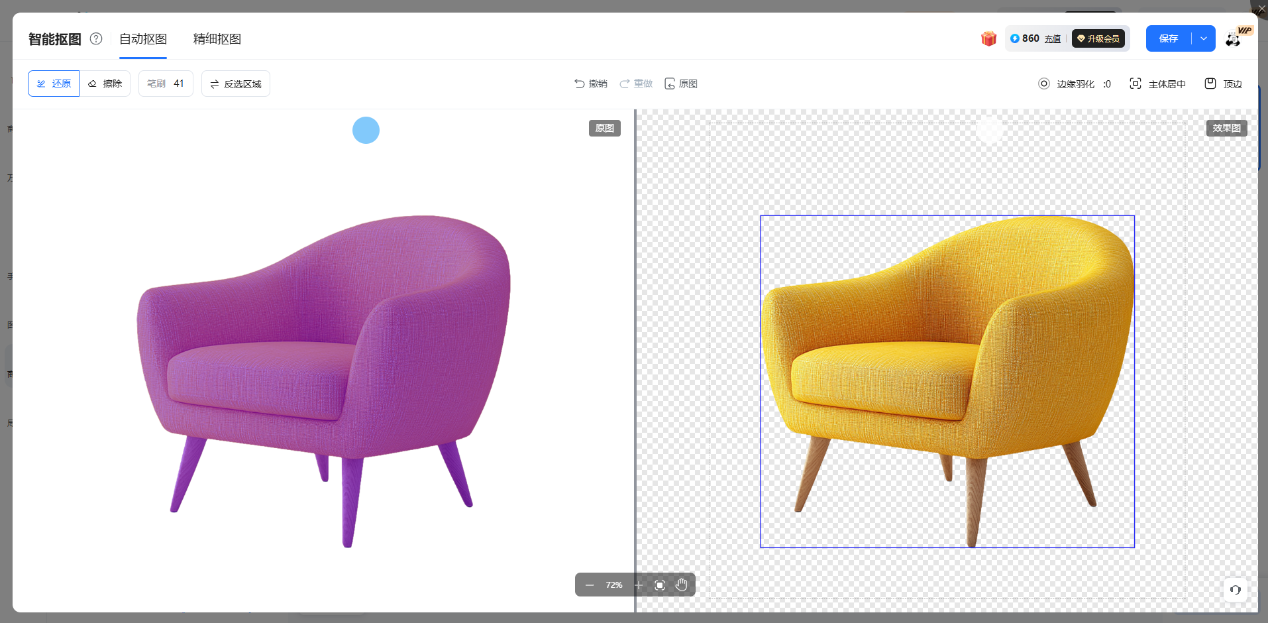Select the yellow chair cutout in the result

pyautogui.click(x=947, y=381)
